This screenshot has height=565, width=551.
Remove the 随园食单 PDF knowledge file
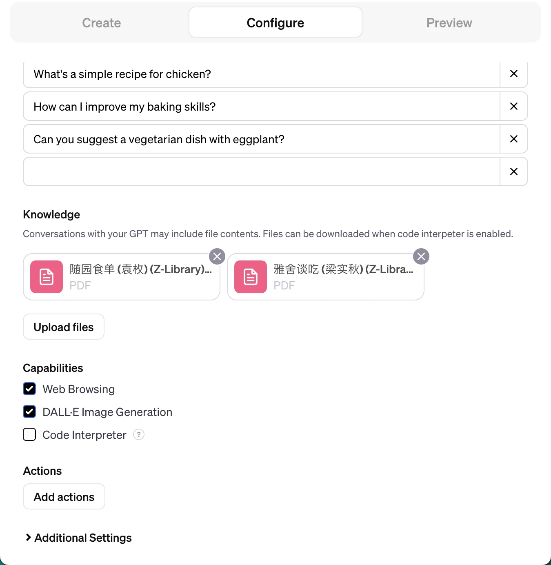click(x=217, y=256)
